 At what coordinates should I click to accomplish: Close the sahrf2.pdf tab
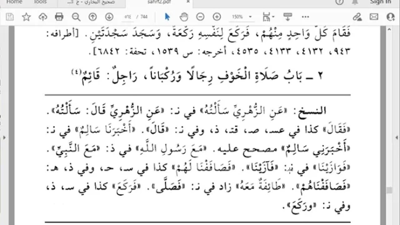(x=188, y=2)
